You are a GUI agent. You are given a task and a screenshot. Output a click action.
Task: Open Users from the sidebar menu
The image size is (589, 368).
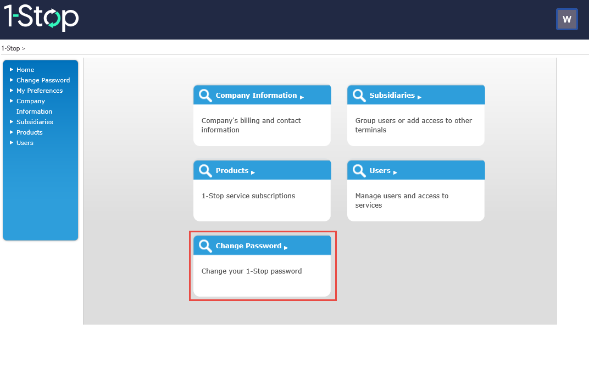tap(25, 143)
